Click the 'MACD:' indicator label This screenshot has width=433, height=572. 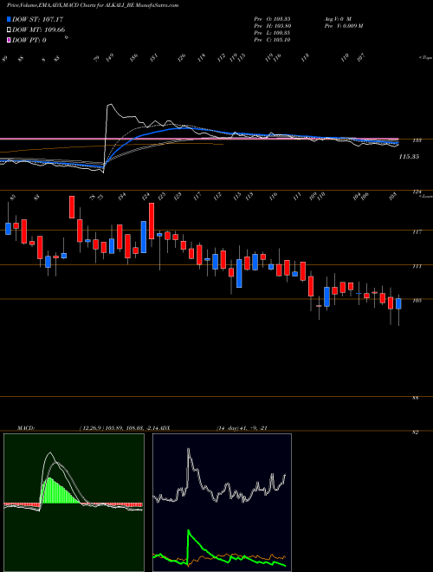click(26, 427)
